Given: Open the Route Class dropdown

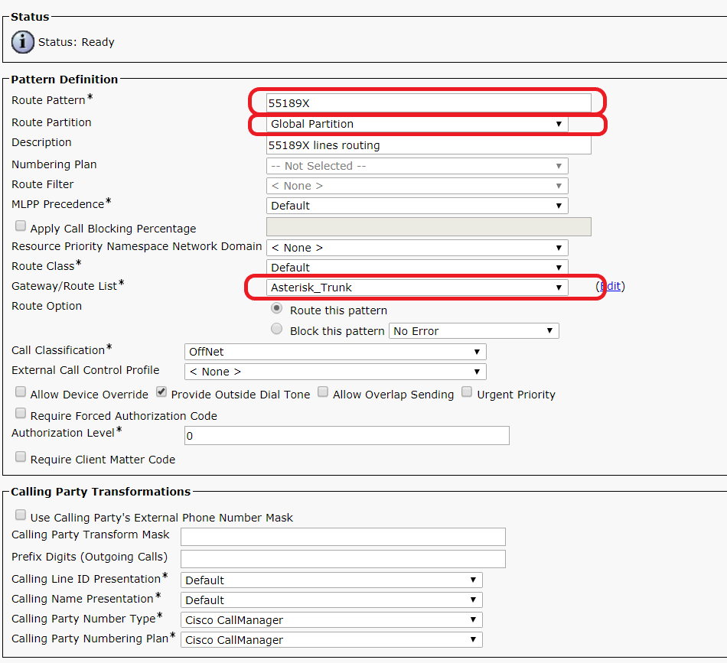Looking at the screenshot, I should 417,268.
